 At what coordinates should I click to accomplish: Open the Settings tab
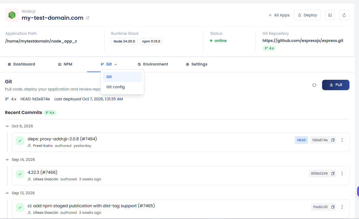coord(197,64)
